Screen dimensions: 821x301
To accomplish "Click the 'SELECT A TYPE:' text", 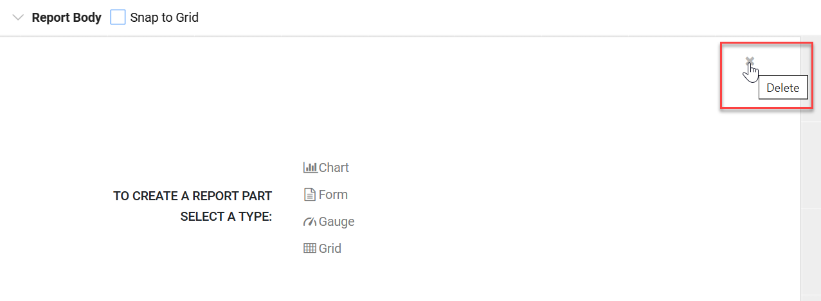I will (226, 216).
